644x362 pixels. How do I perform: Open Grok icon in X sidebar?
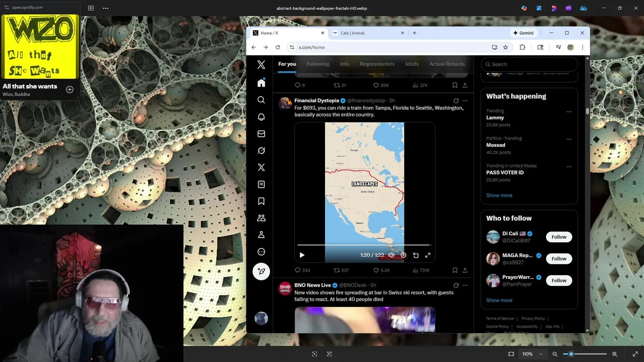coord(261,150)
